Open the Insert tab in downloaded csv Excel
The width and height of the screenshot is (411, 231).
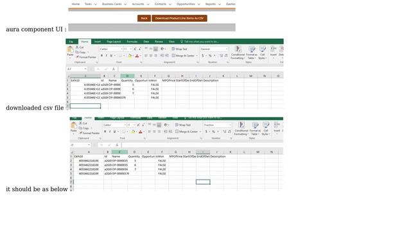[x=98, y=42]
